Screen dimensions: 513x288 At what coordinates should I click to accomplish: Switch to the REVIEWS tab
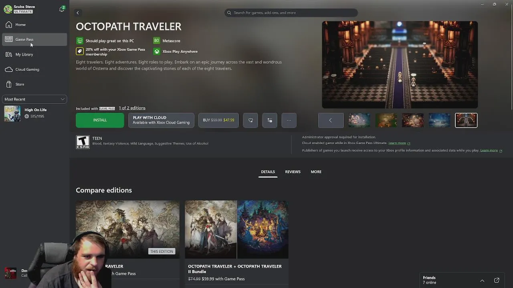click(x=293, y=172)
